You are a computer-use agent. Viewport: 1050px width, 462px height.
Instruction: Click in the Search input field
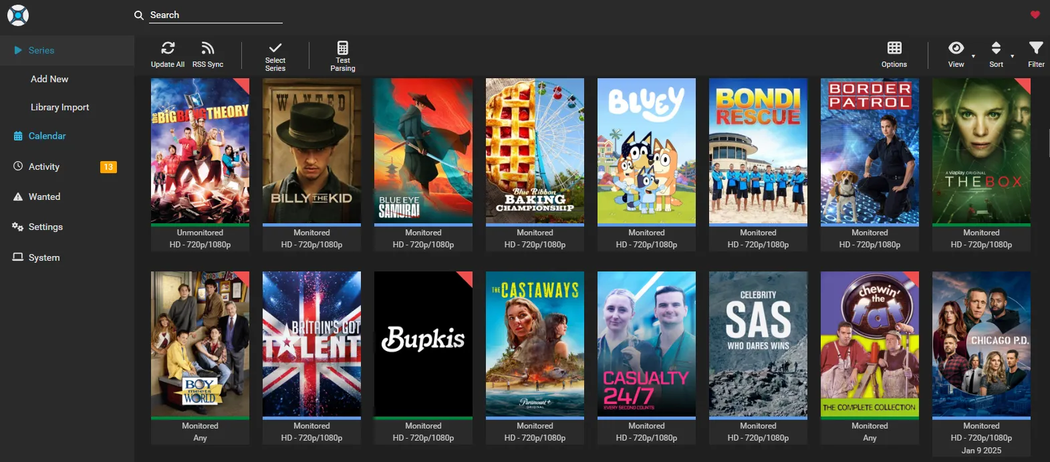point(214,15)
